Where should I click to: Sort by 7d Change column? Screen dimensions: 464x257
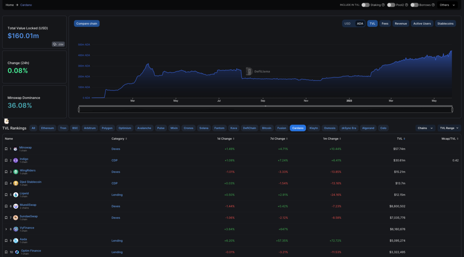[279, 139]
